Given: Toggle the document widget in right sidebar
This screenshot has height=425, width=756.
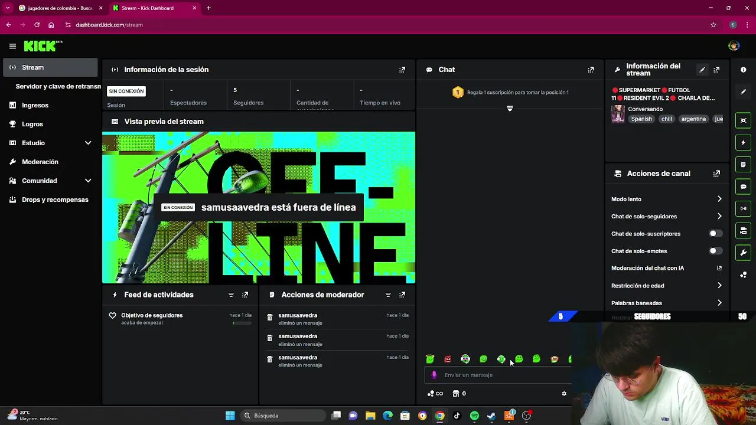Looking at the screenshot, I should [x=743, y=164].
